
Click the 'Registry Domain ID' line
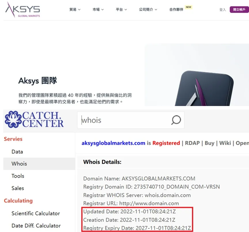point(151,187)
